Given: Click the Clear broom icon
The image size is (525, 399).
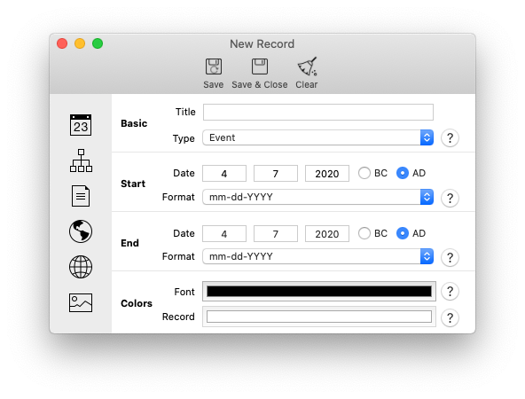Looking at the screenshot, I should pyautogui.click(x=307, y=66).
